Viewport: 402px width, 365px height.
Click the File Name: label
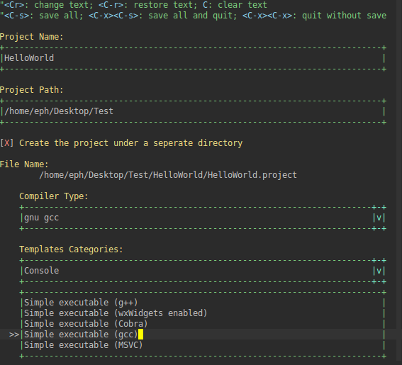point(24,164)
